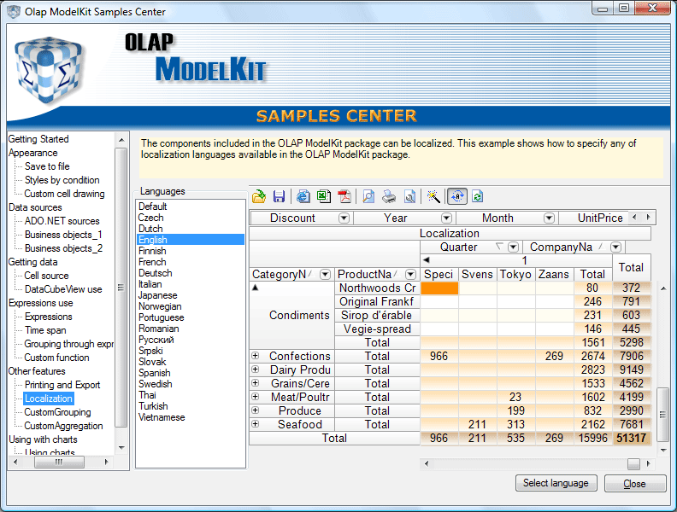Export grid to Excel icon
Viewport: 677px width, 512px height.
[323, 196]
